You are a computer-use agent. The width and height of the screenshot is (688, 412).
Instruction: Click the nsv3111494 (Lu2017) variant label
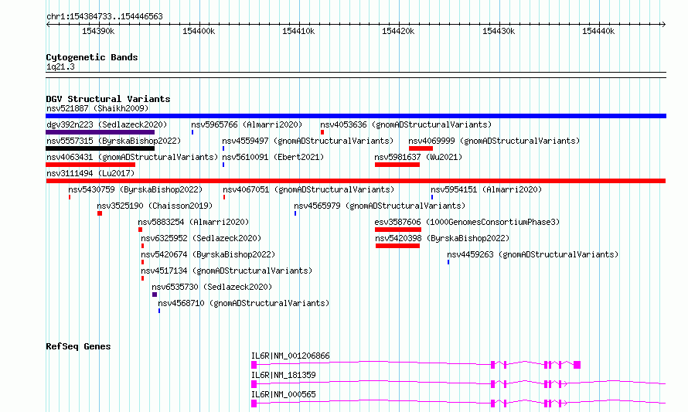tap(90, 173)
